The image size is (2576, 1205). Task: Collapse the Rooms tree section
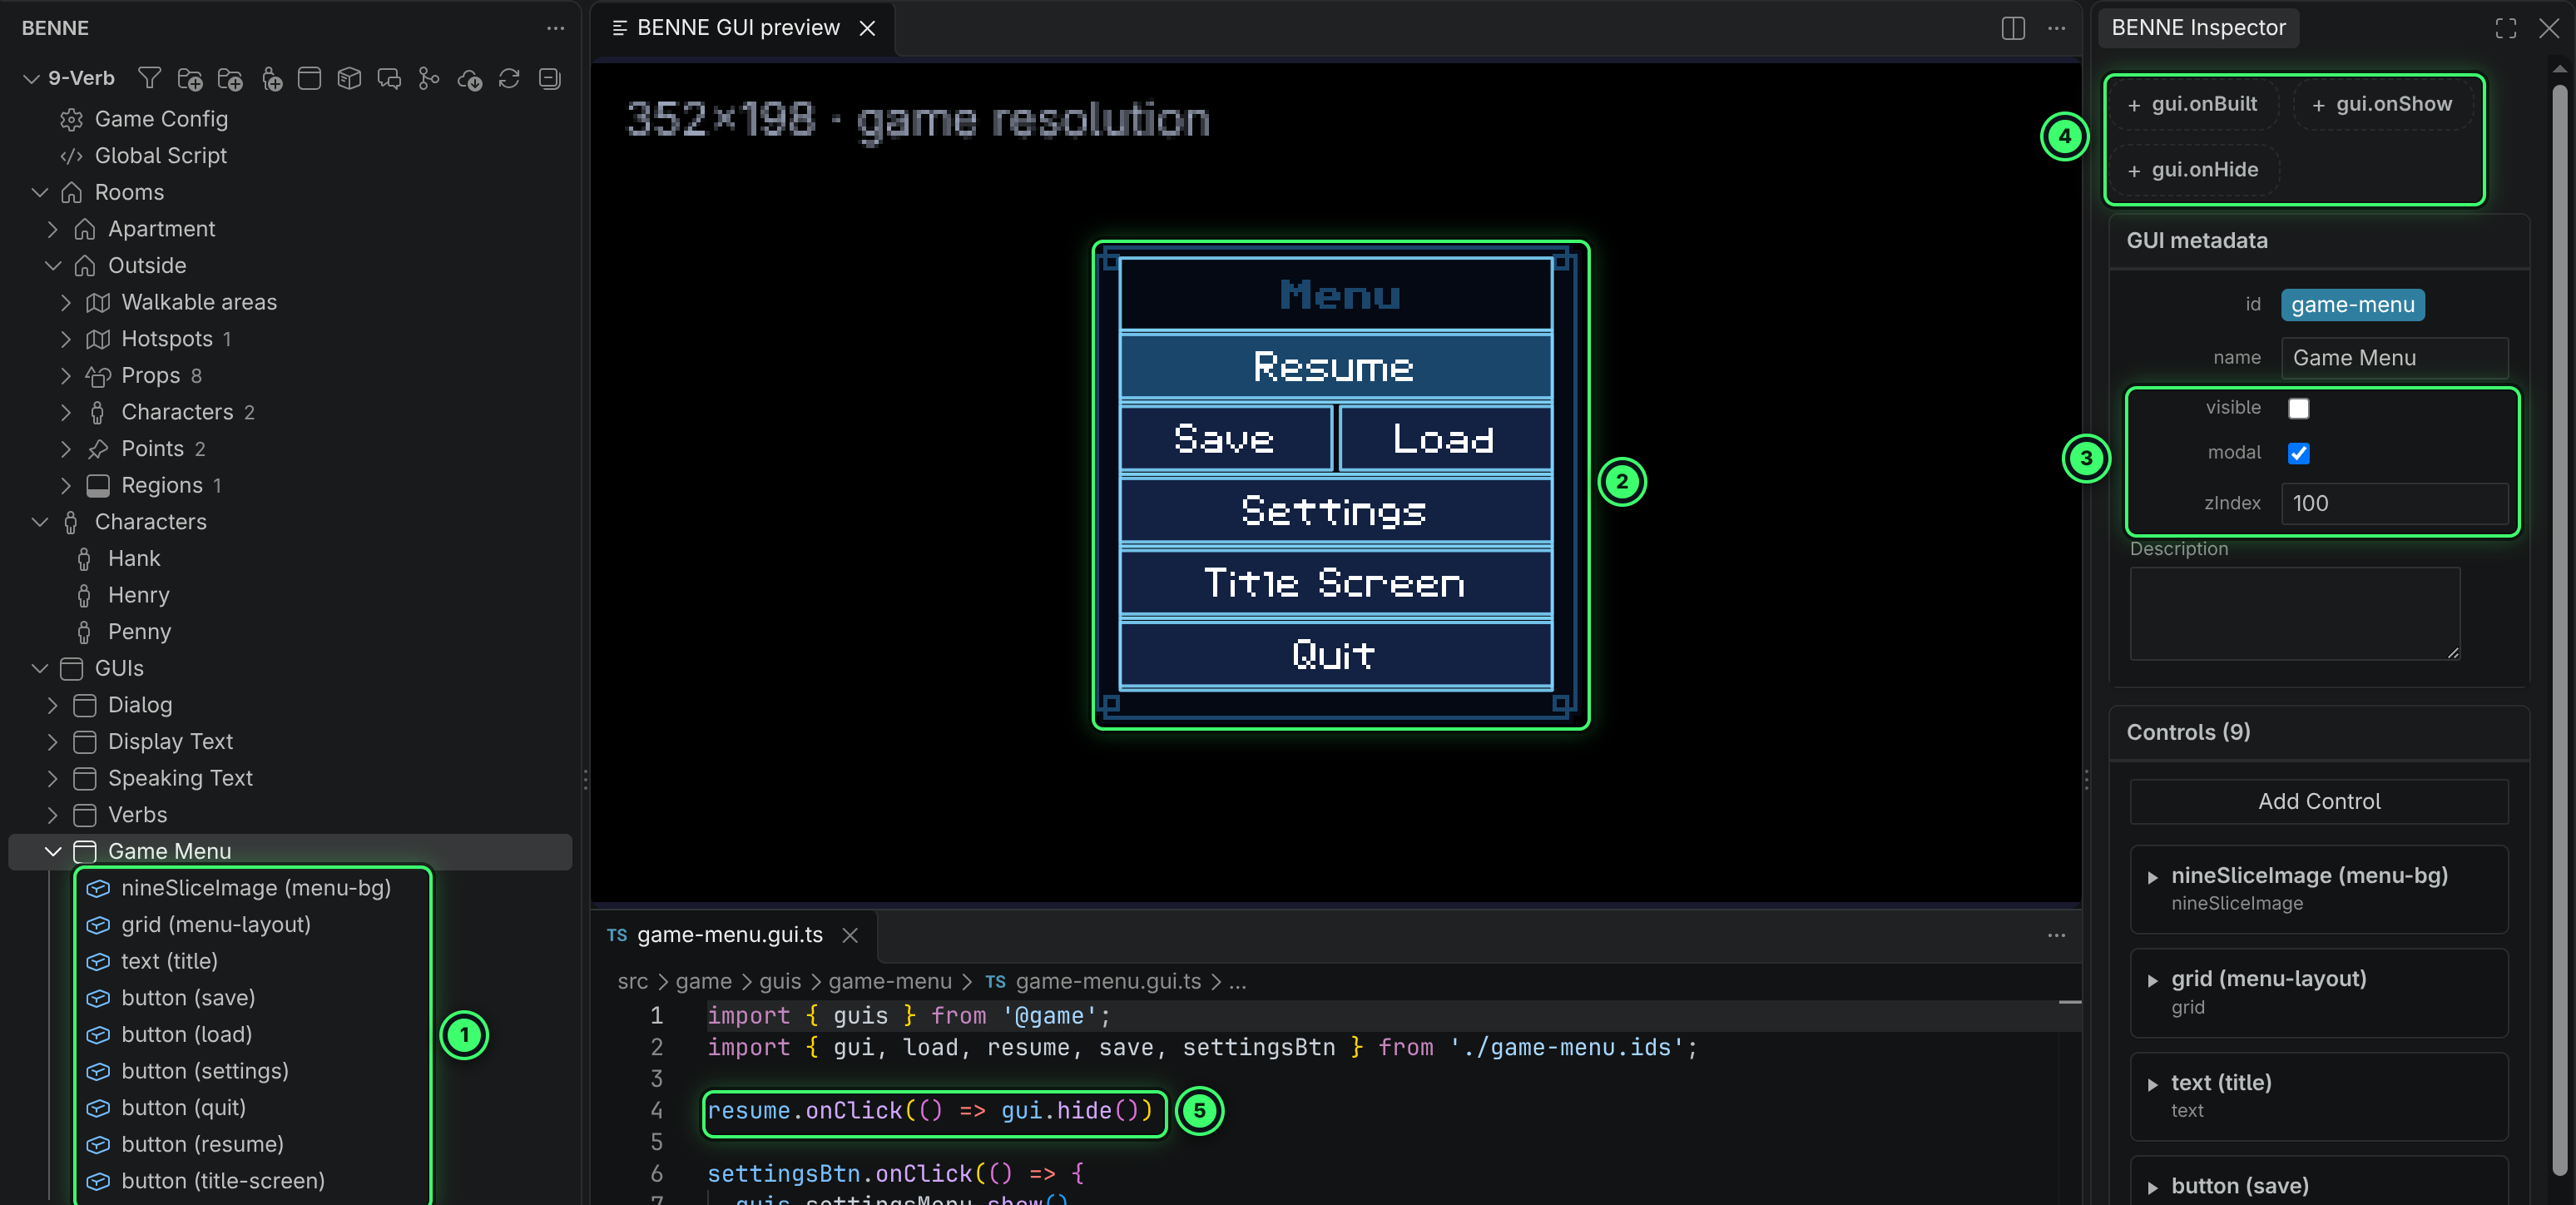(40, 192)
